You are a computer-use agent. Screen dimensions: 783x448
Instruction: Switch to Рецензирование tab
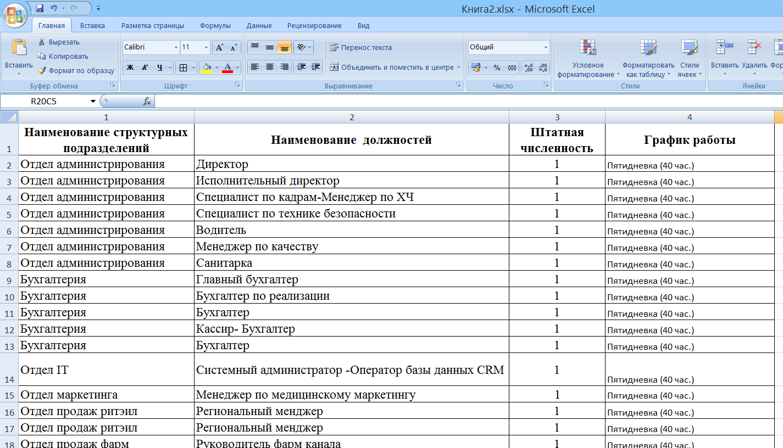pyautogui.click(x=314, y=25)
